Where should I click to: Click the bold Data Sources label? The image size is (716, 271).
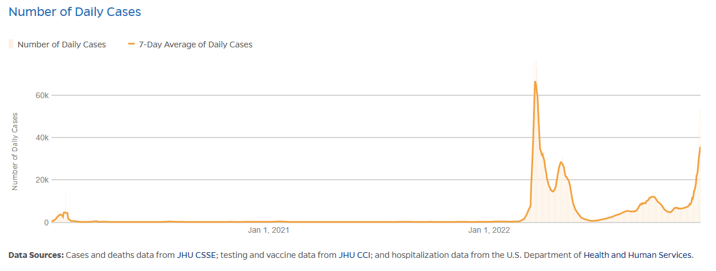36,255
